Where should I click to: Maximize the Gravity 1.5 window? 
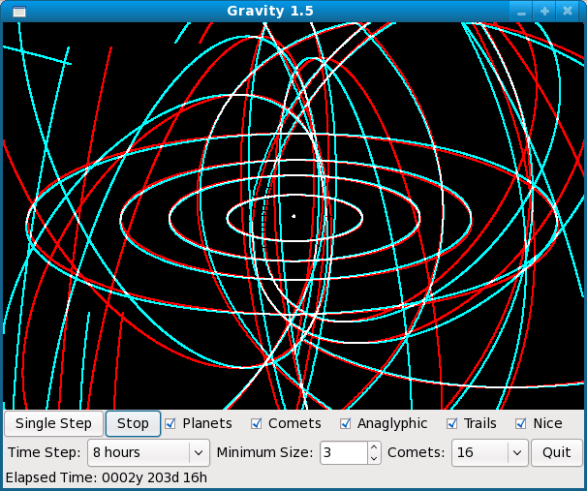pos(545,11)
